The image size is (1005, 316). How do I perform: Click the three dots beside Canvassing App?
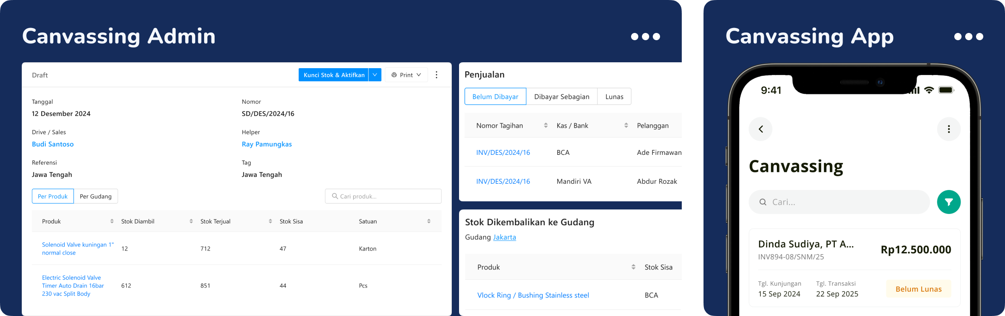coord(968,37)
